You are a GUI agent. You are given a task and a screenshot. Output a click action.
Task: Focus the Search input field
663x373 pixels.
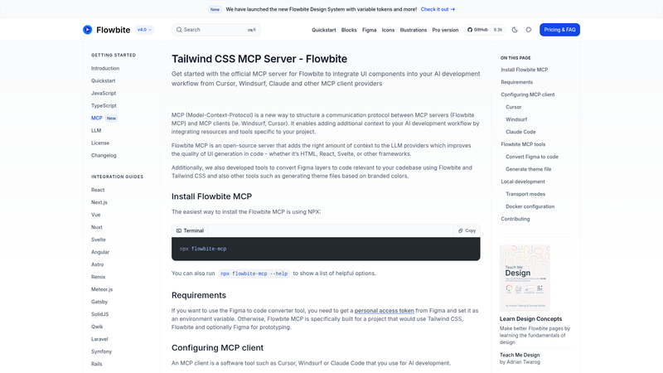click(216, 30)
